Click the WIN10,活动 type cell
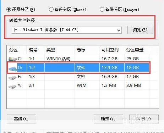Image resolution: width=164 pixels, height=133 pixels. click(59, 59)
